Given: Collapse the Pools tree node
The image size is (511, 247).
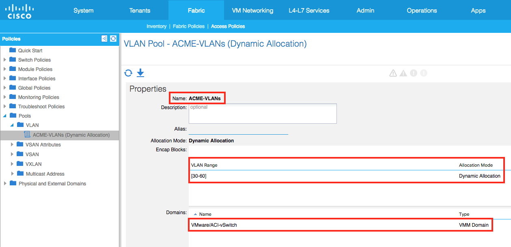Looking at the screenshot, I should tap(5, 116).
